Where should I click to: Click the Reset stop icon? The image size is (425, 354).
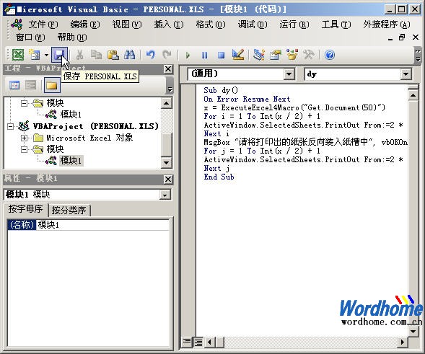click(222, 56)
